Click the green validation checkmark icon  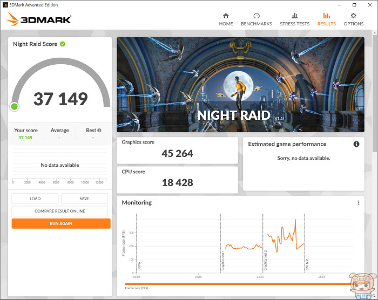pyautogui.click(x=63, y=44)
